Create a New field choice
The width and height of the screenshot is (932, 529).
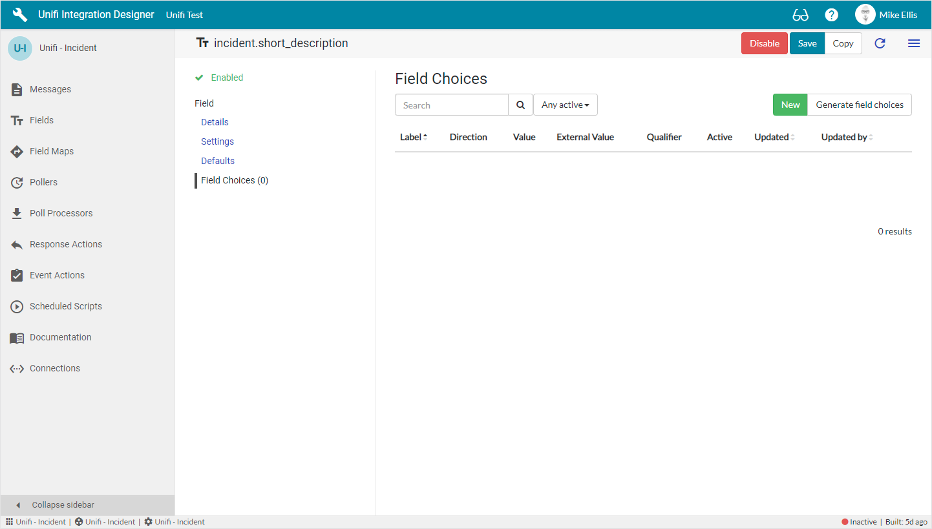790,105
